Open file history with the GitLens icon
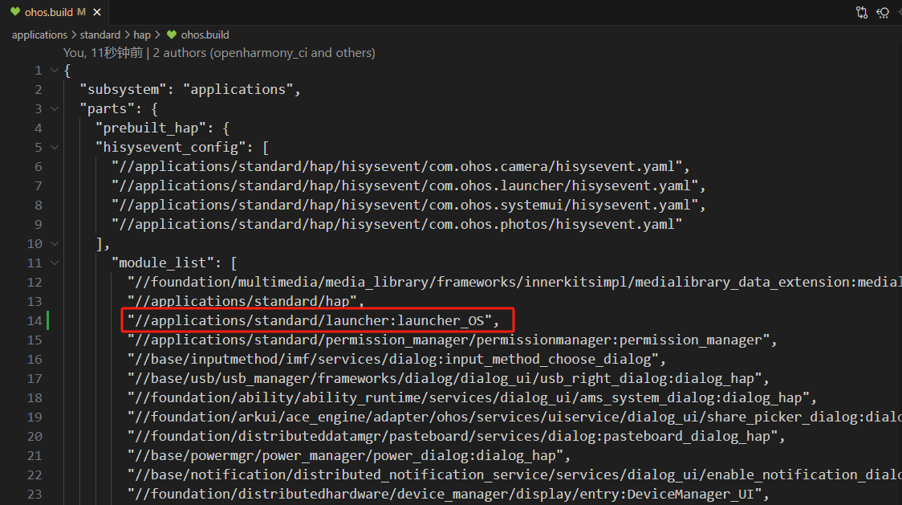The height and width of the screenshot is (505, 902). coord(883,12)
